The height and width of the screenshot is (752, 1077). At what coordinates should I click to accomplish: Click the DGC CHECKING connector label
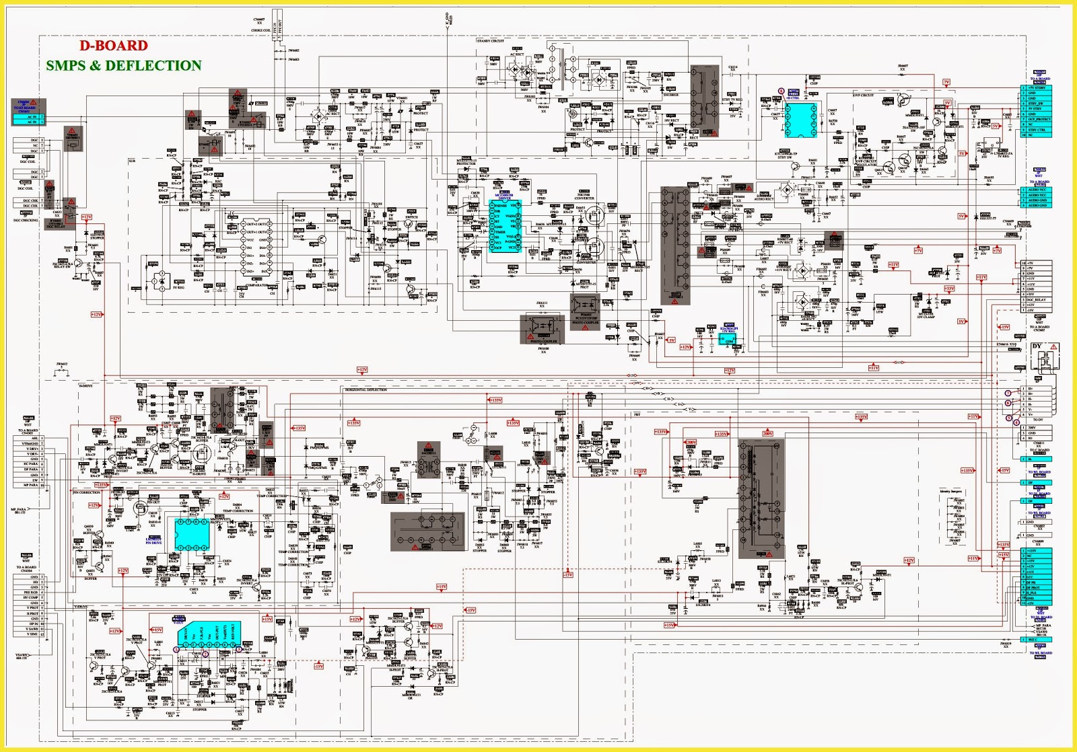click(x=26, y=220)
